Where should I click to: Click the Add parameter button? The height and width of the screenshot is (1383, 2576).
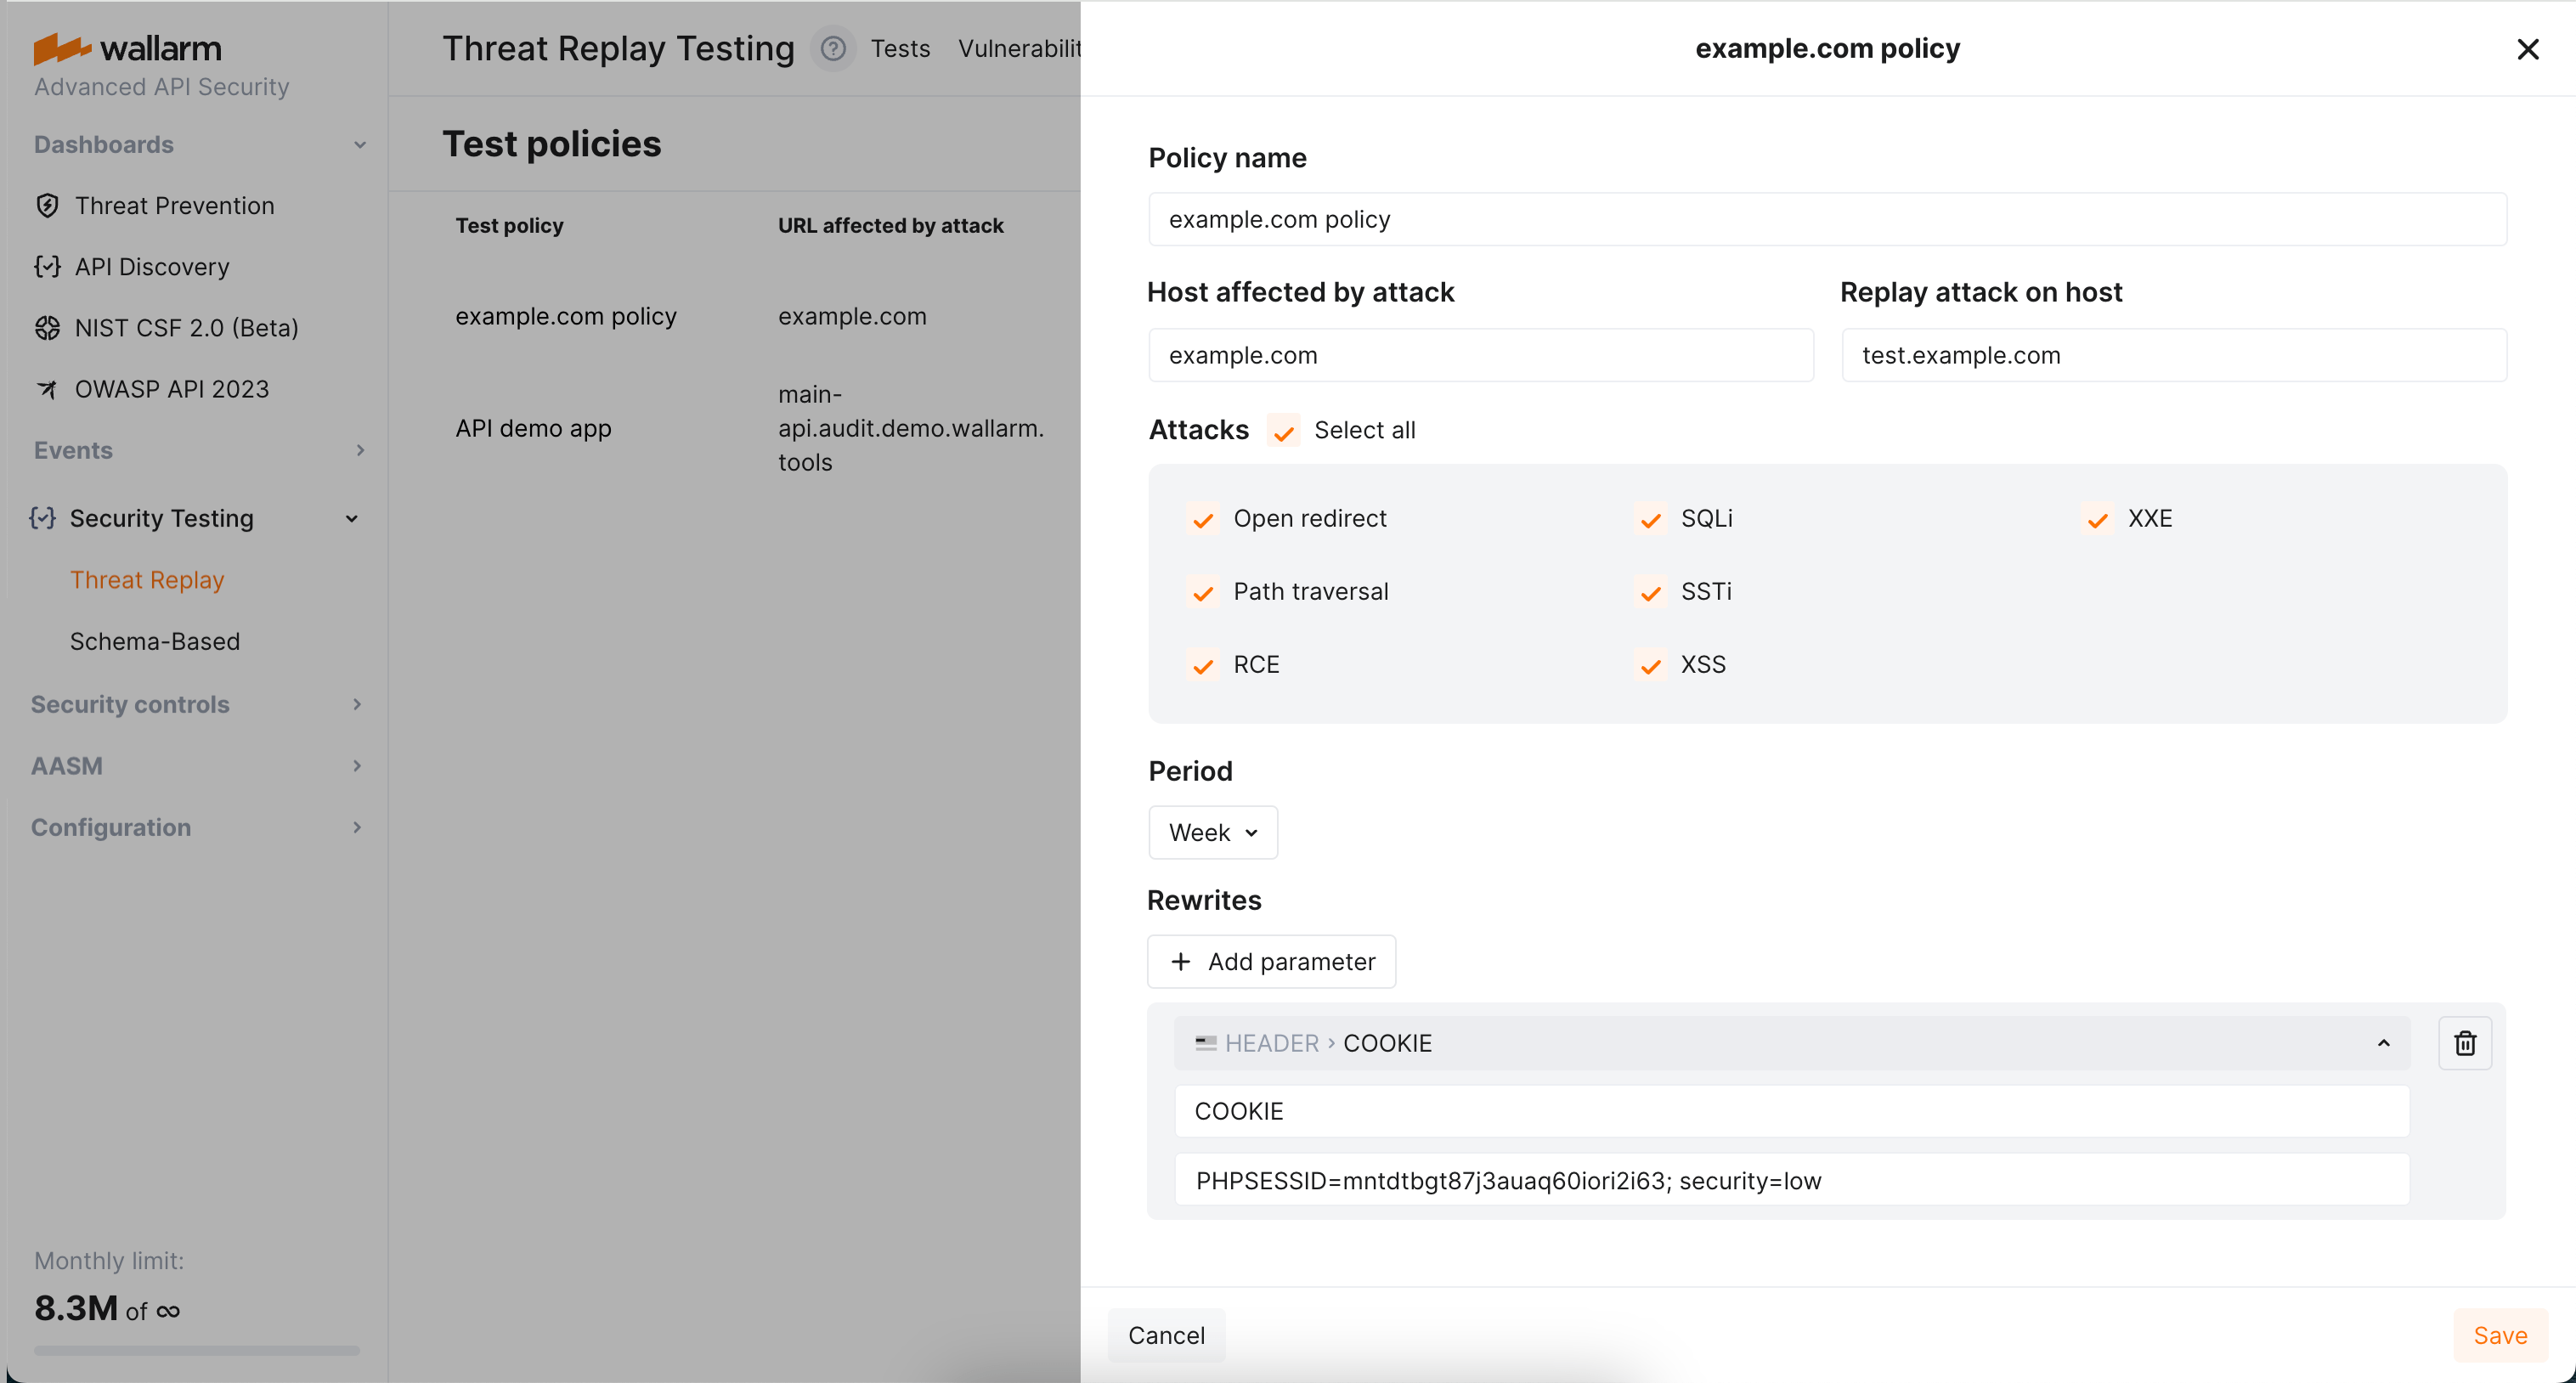click(x=1271, y=961)
